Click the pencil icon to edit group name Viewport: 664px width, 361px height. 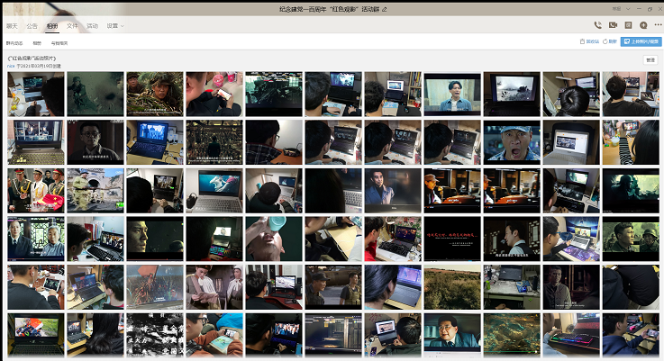tap(386, 8)
